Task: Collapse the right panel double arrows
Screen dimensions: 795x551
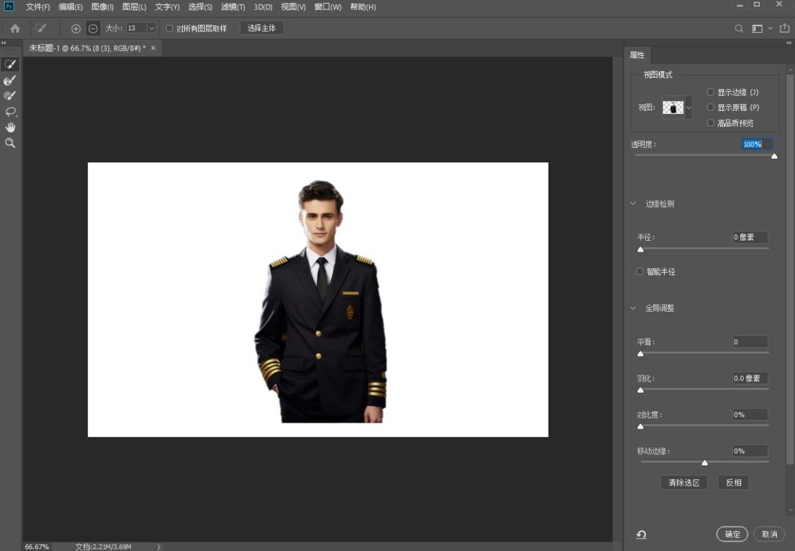Action: click(x=789, y=43)
